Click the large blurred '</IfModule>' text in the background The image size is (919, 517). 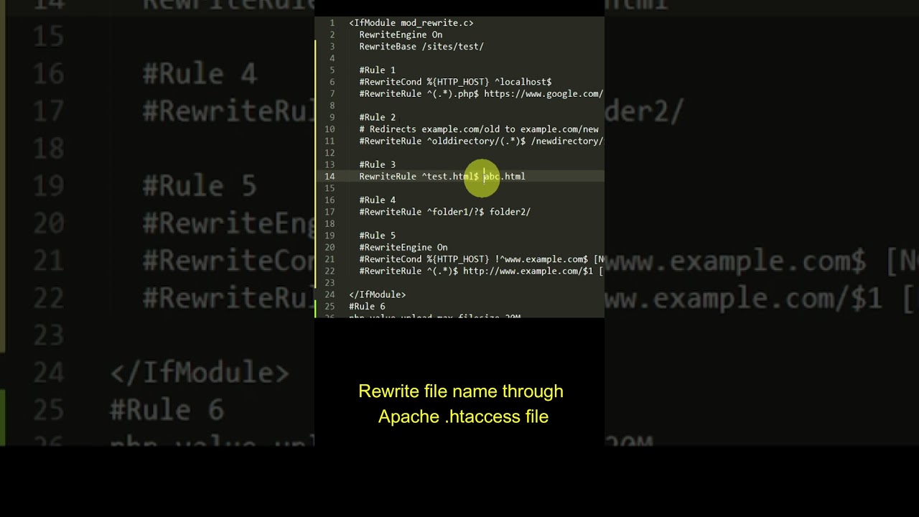coord(200,373)
